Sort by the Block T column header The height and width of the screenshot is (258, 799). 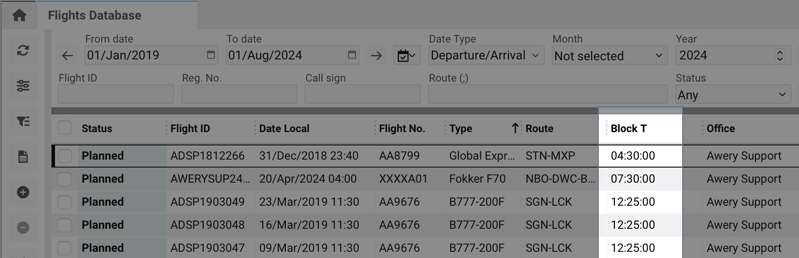point(629,129)
